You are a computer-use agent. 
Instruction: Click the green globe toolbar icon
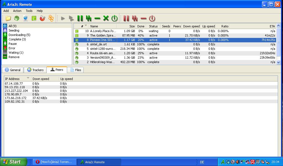point(17,18)
